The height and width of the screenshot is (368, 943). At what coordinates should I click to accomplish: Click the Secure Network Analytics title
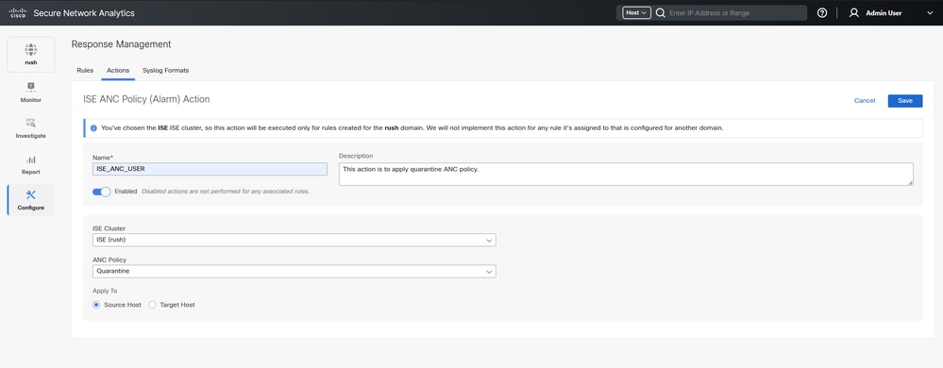click(84, 12)
